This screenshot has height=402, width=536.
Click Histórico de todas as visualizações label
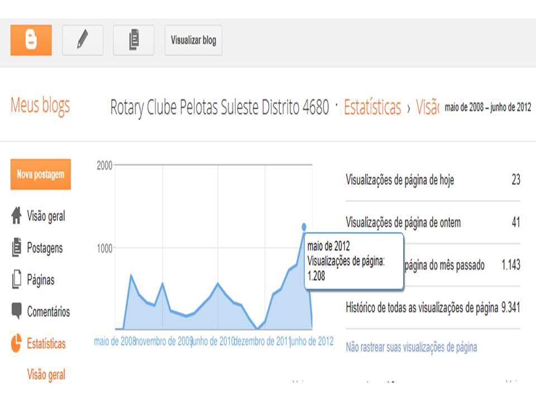click(x=422, y=308)
